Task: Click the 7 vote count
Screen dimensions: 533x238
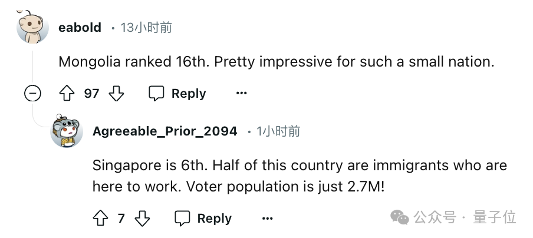Action: click(121, 219)
